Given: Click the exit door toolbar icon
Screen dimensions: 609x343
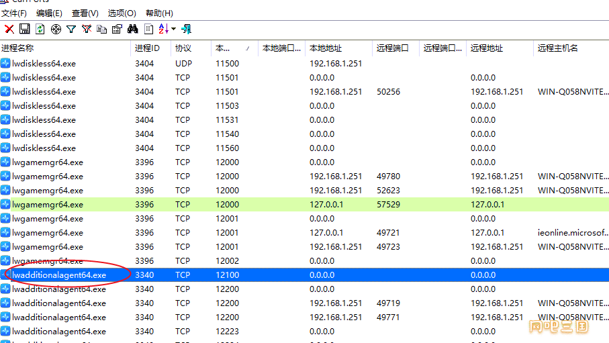Looking at the screenshot, I should click(187, 29).
